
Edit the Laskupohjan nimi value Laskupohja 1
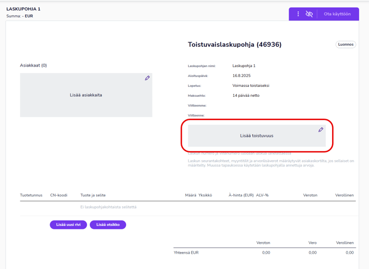click(244, 66)
